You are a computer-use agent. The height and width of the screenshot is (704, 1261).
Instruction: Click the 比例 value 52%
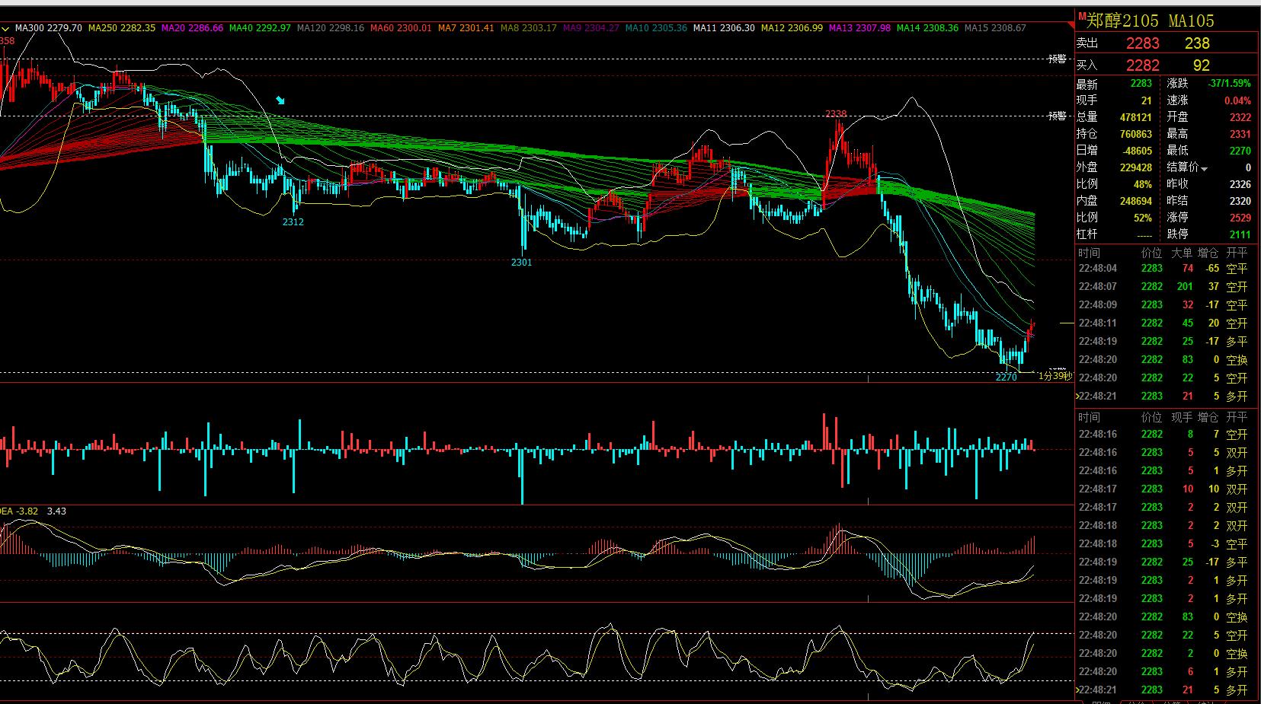click(1143, 218)
